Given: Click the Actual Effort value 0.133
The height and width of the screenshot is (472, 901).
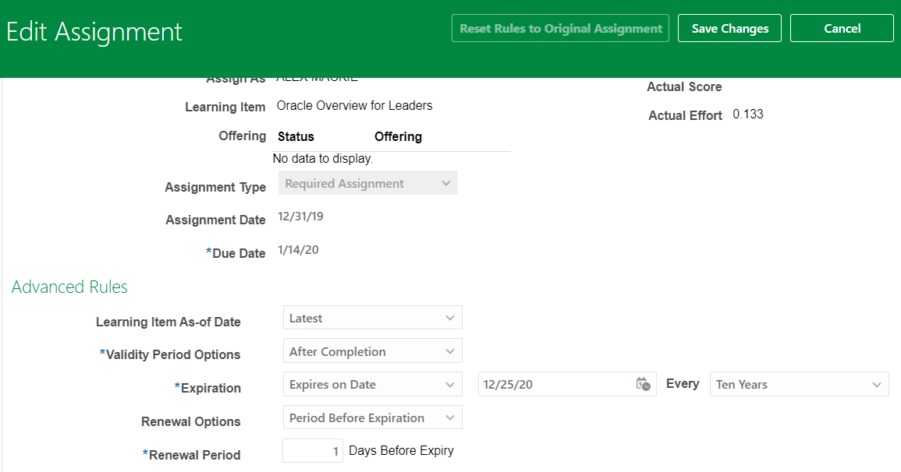Looking at the screenshot, I should coord(748,114).
